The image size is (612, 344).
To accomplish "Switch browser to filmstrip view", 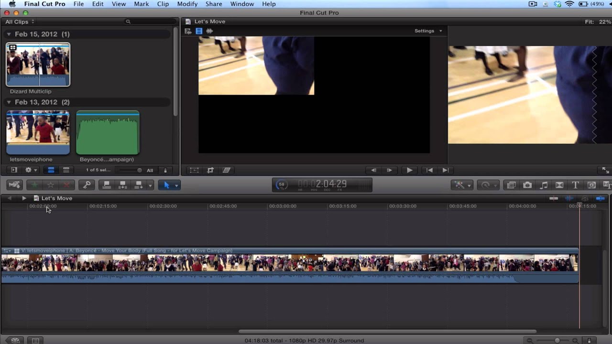I will tap(51, 170).
